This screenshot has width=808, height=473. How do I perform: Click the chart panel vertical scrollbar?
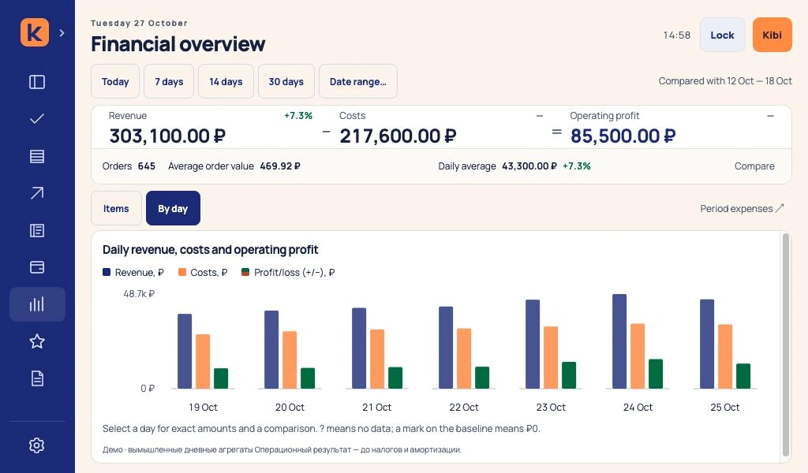(x=786, y=345)
